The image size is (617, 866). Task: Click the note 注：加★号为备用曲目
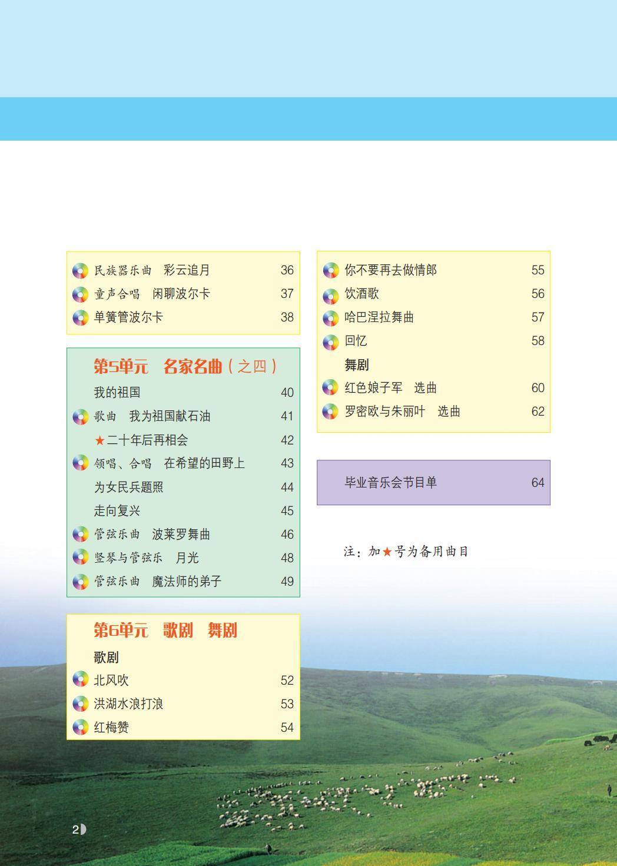(x=406, y=552)
